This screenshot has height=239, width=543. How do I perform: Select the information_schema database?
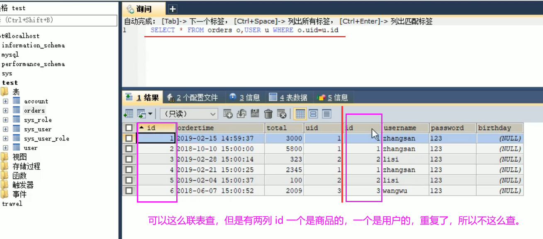(33, 45)
